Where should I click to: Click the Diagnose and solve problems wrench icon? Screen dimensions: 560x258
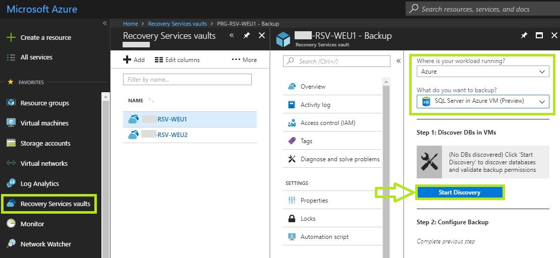292,159
